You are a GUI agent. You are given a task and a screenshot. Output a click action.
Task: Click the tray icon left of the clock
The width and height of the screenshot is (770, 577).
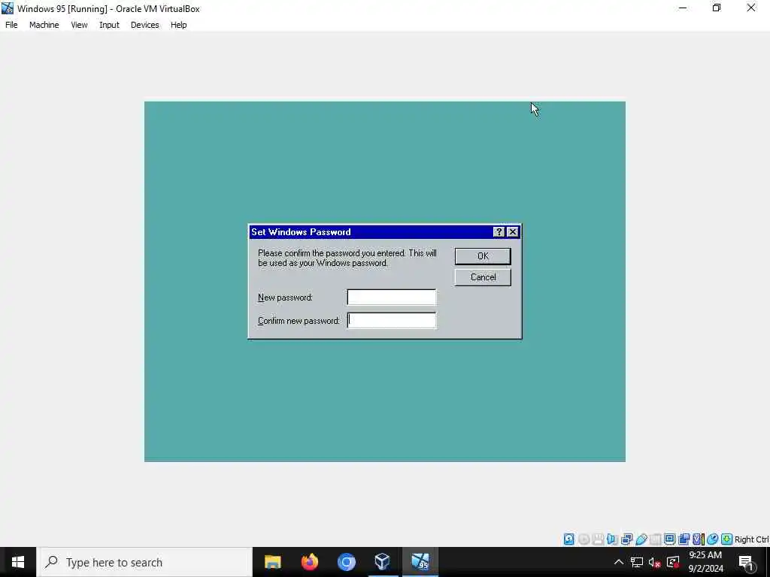click(x=673, y=562)
